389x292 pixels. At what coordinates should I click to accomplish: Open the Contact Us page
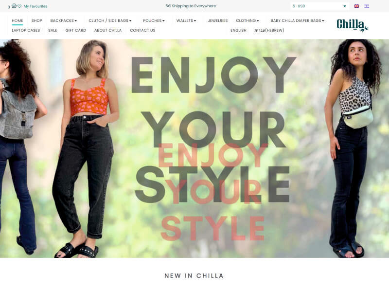tap(142, 30)
